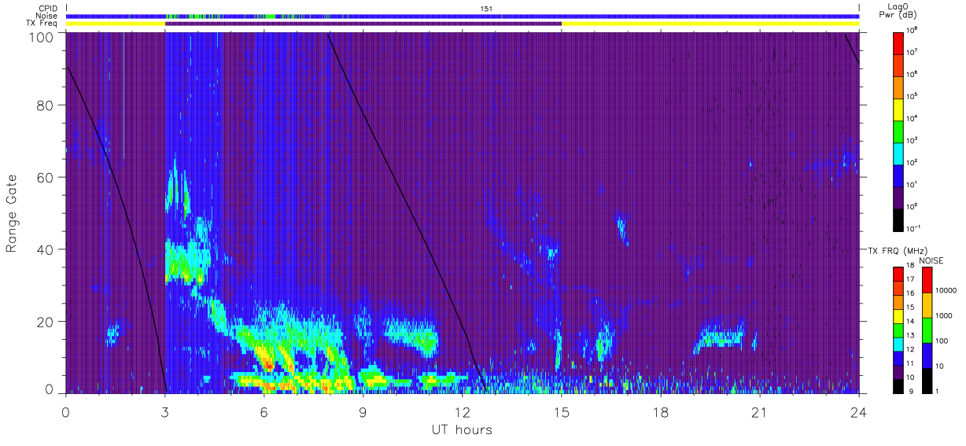Click the green swatch in power colorbar

click(x=898, y=131)
